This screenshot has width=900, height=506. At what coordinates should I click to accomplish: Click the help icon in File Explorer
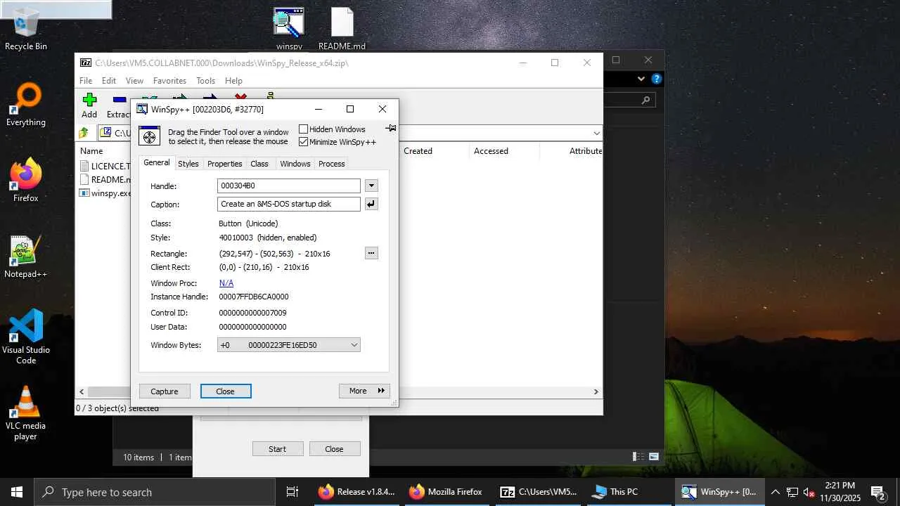click(x=657, y=79)
